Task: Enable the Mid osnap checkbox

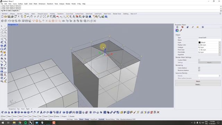Action: pyautogui.click(x=18, y=116)
